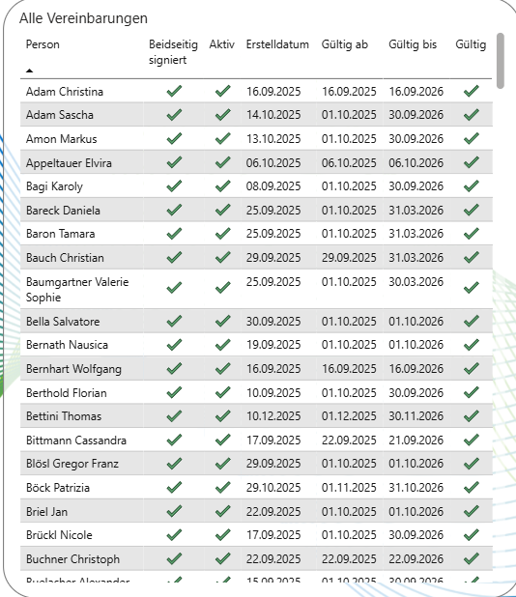Click the Alle Vereinbarungen panel title
Image resolution: width=516 pixels, height=597 pixels.
(83, 18)
